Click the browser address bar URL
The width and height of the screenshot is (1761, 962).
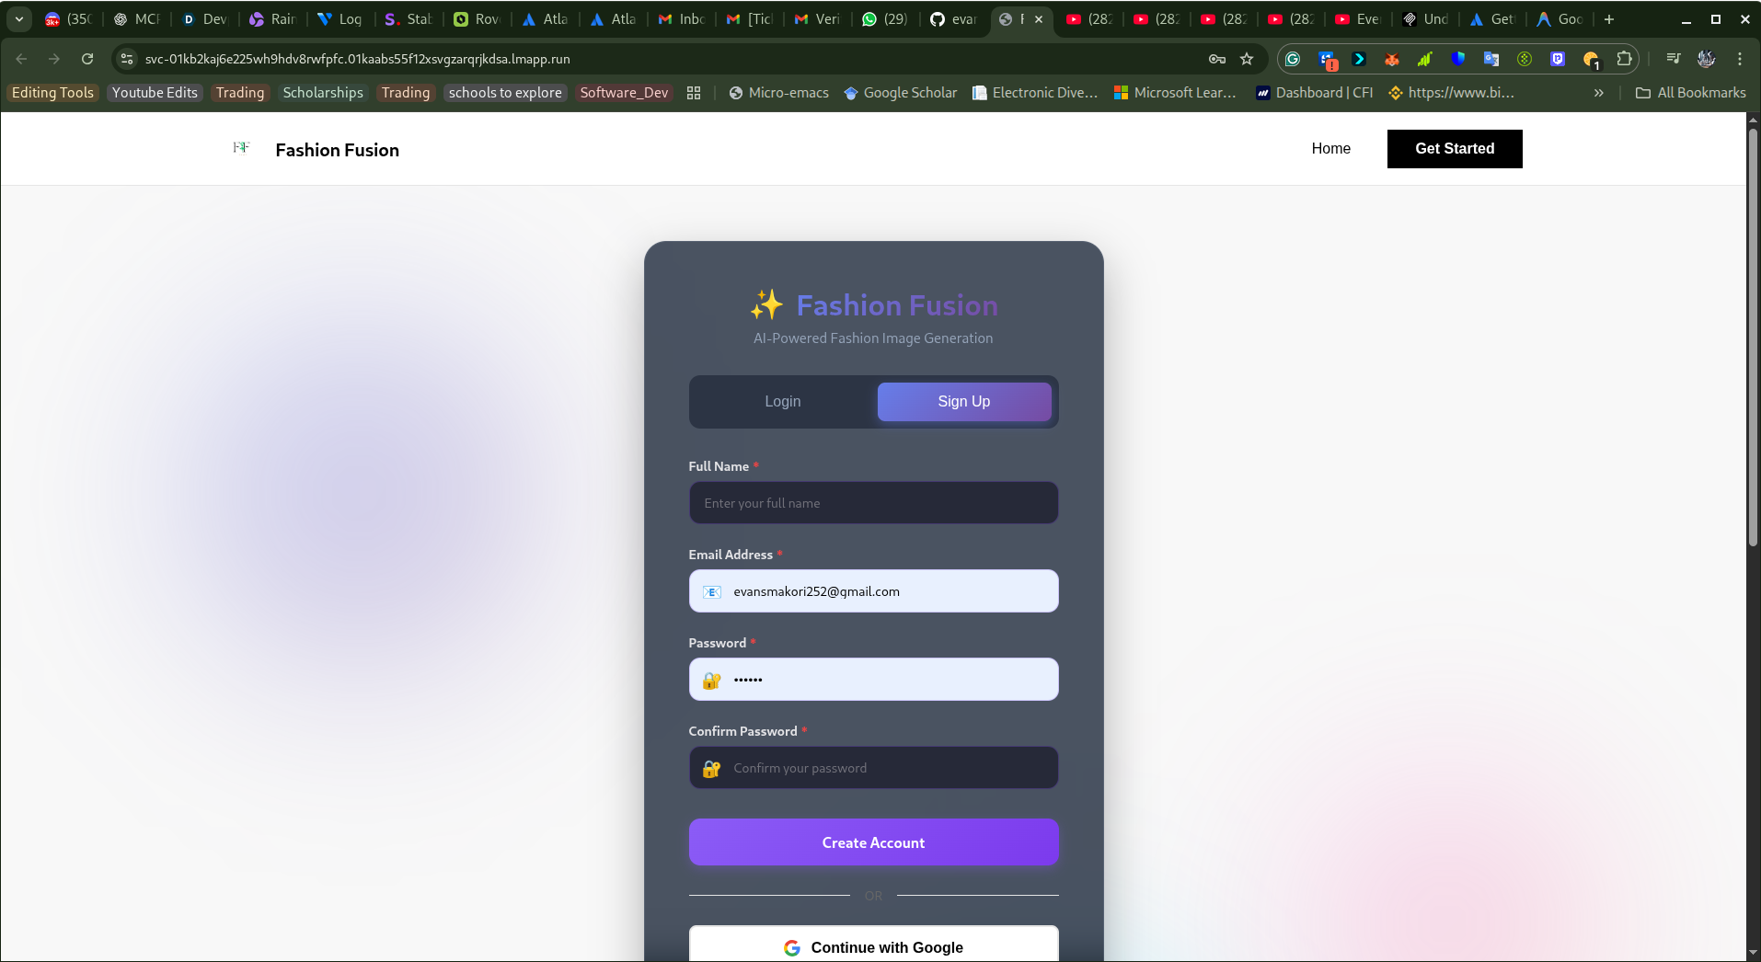[x=357, y=59]
